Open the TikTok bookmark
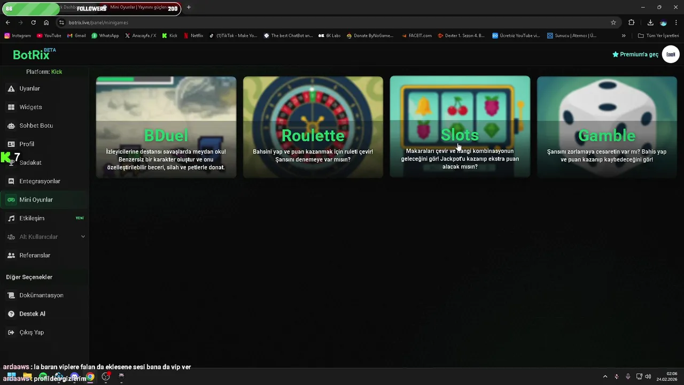 233,36
